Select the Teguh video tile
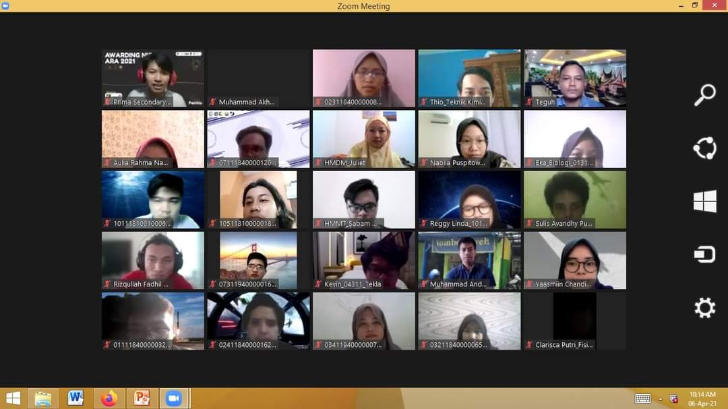This screenshot has width=728, height=409. coord(575,78)
